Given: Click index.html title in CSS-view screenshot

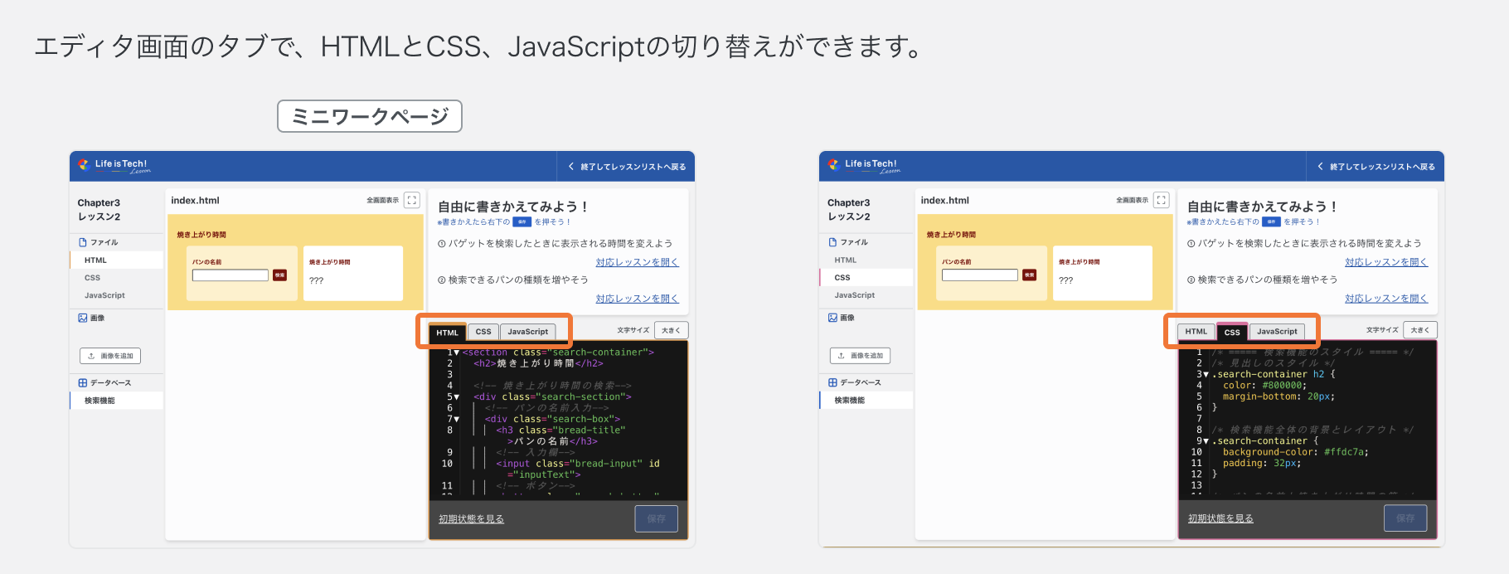Looking at the screenshot, I should (x=945, y=200).
